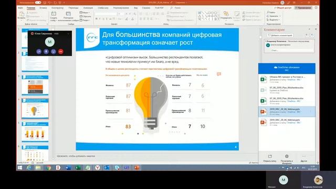Click Открыть папку icon in OneDrive popup

coord(270,156)
